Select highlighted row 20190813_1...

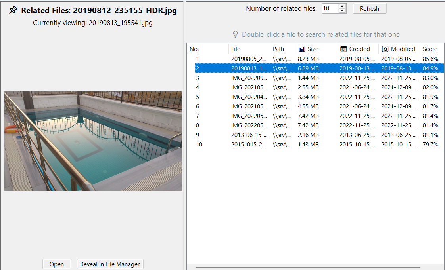(319, 68)
